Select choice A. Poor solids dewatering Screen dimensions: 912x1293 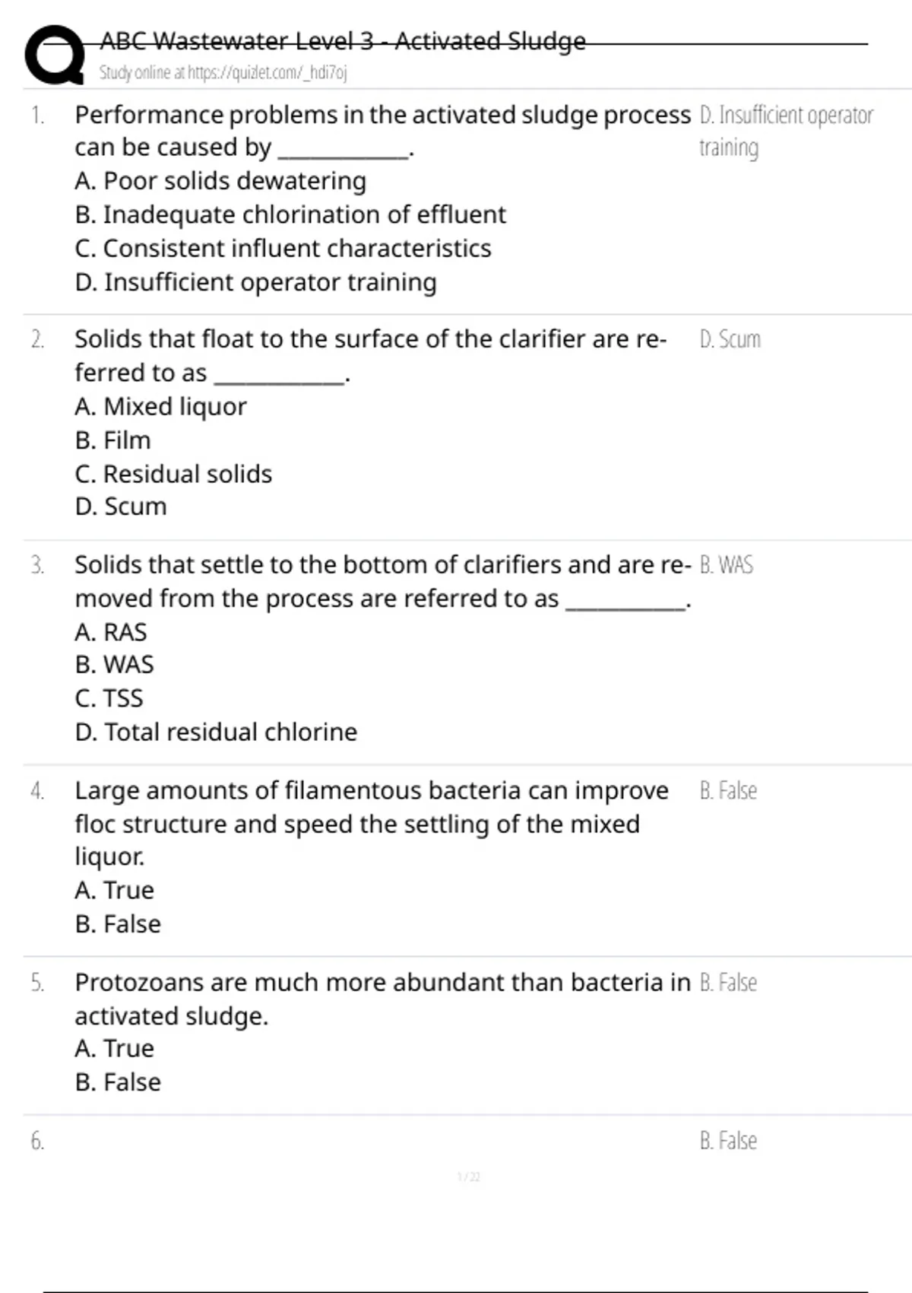pos(220,181)
